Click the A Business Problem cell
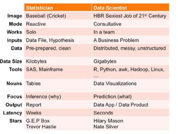 pyautogui.click(x=130, y=40)
